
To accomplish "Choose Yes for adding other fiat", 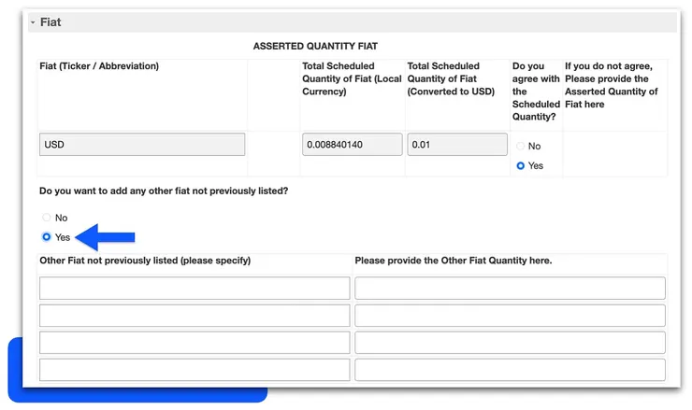I will point(47,237).
